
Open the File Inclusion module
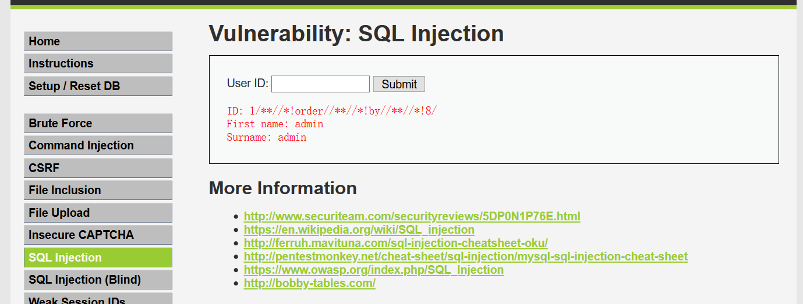click(x=98, y=190)
